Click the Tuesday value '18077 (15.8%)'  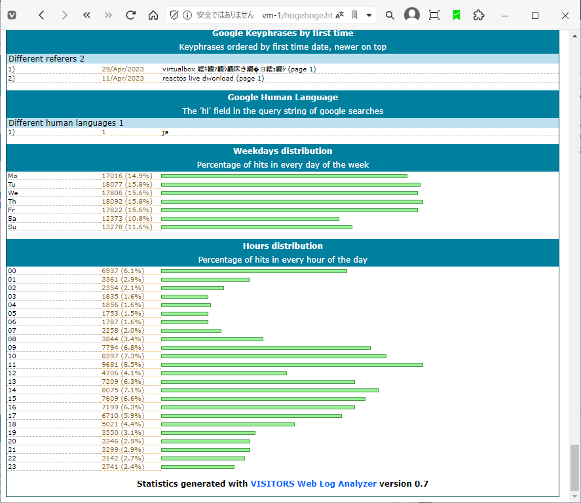(x=127, y=185)
